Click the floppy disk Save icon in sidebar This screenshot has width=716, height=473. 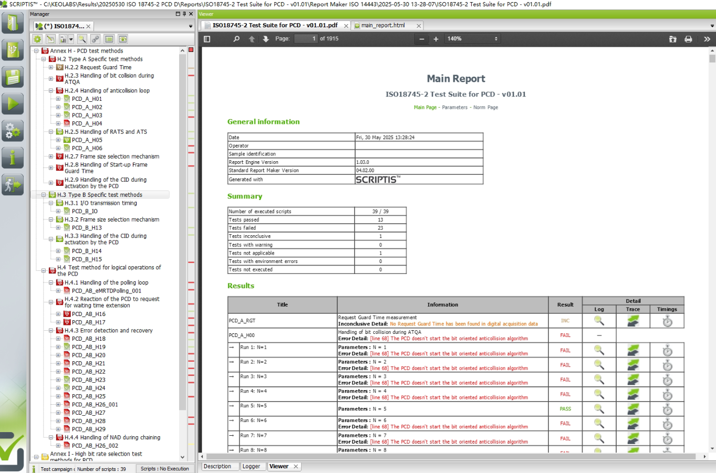(x=12, y=77)
